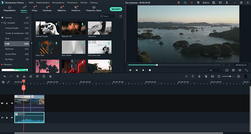The image size is (251, 134).
Task: Click the lightbulb tips icon
Action: pos(179,3)
